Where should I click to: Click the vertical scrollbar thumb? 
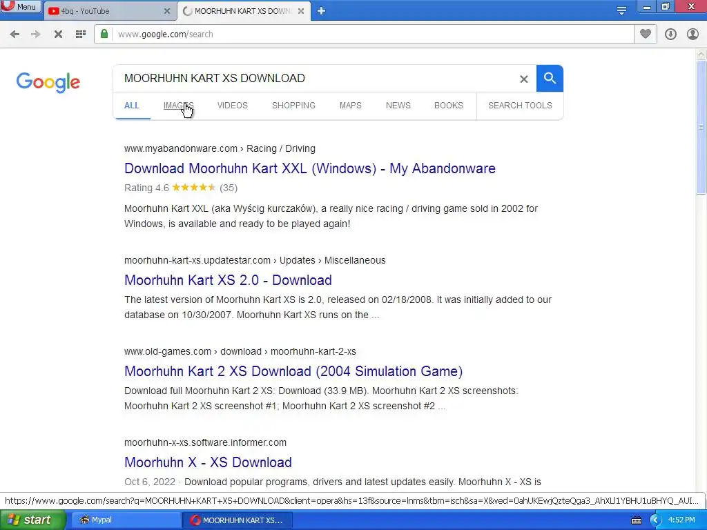(701, 128)
